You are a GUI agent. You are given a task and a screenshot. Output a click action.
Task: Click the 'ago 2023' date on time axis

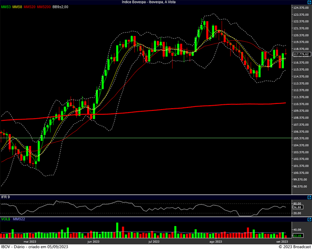(x=215, y=241)
